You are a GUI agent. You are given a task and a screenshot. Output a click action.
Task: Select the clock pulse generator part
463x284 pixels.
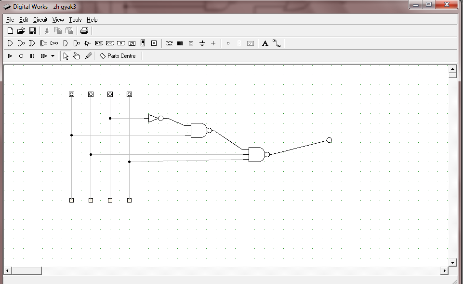pos(180,43)
